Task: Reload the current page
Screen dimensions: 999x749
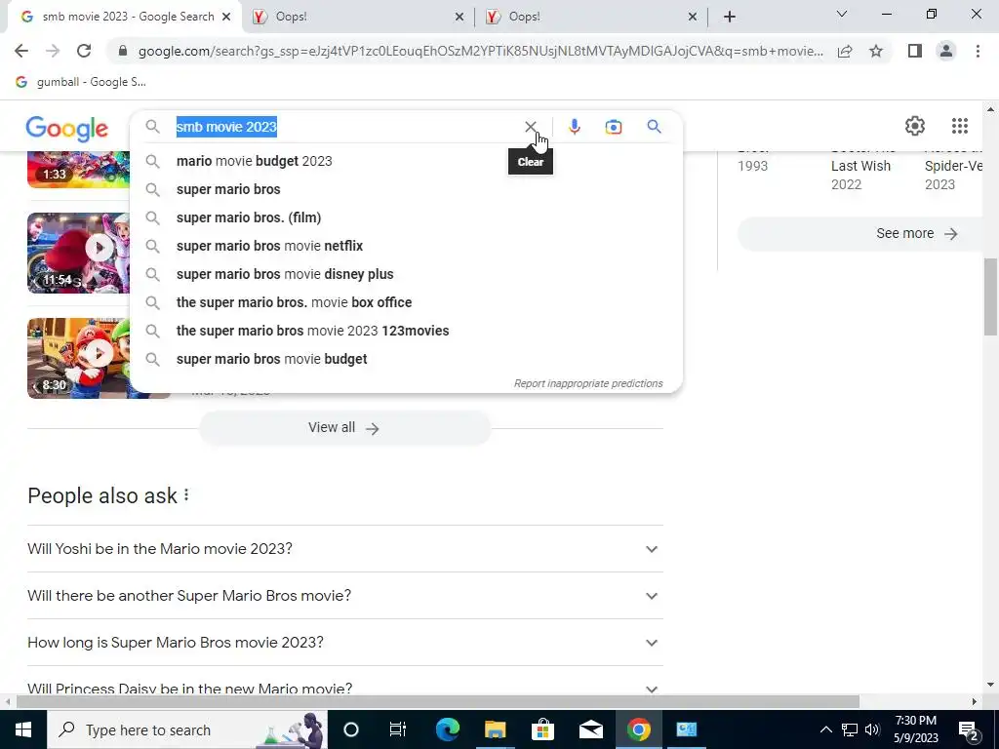Action: click(x=84, y=51)
